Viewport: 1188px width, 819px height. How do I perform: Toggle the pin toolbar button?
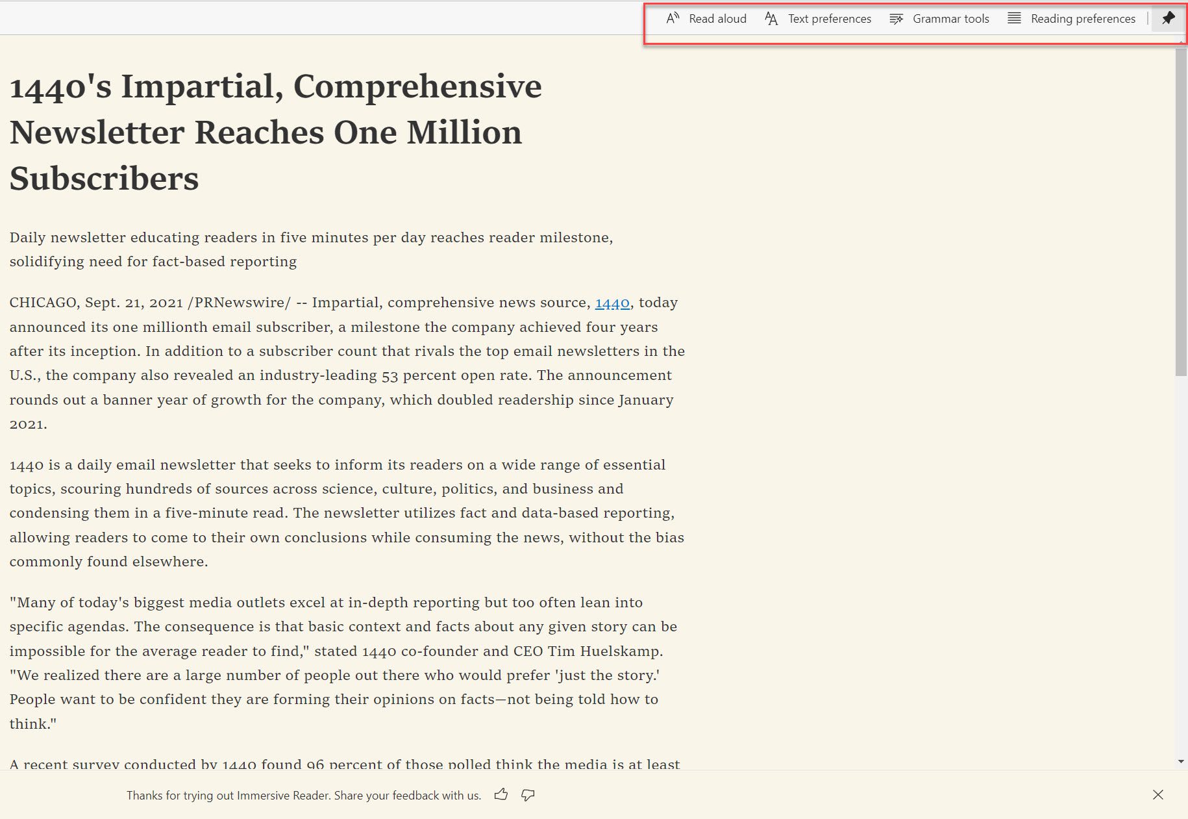point(1169,18)
